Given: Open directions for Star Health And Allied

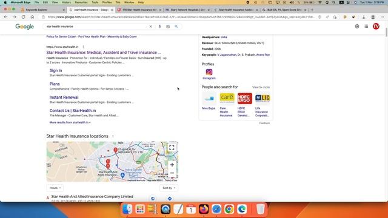Looking at the screenshot, I should click(x=170, y=198).
